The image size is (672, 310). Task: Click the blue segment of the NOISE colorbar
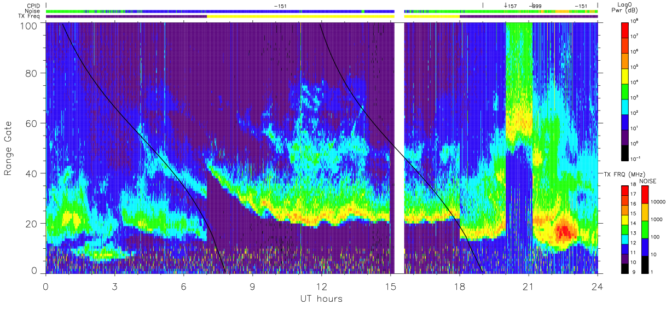(645, 247)
